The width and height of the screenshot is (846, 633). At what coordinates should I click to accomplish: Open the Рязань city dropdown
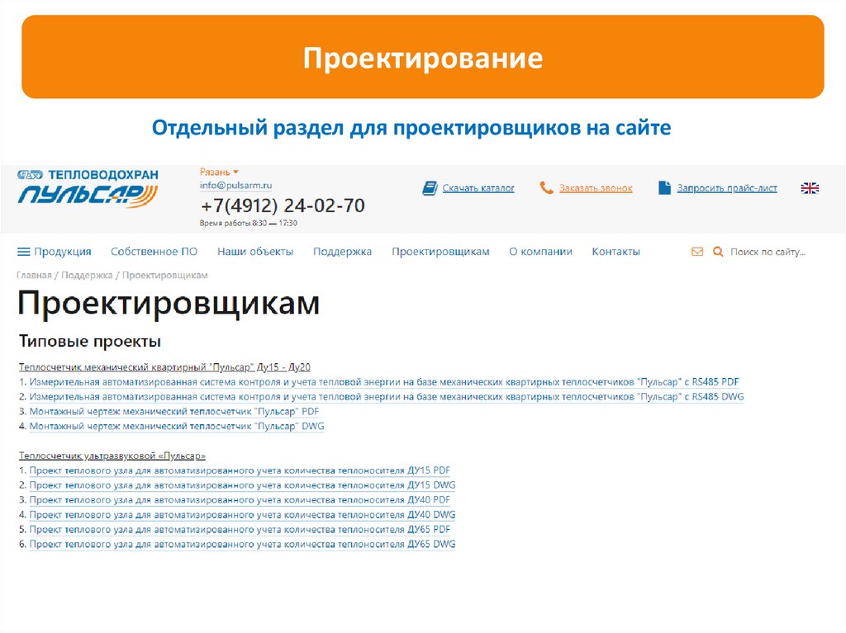(x=219, y=172)
